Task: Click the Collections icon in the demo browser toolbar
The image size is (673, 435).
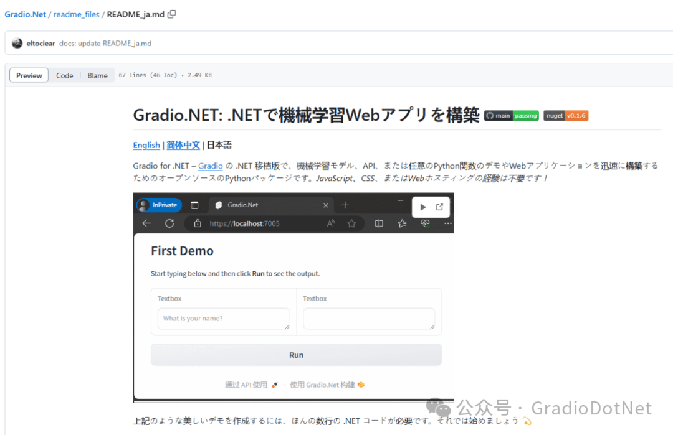Action: (x=403, y=223)
